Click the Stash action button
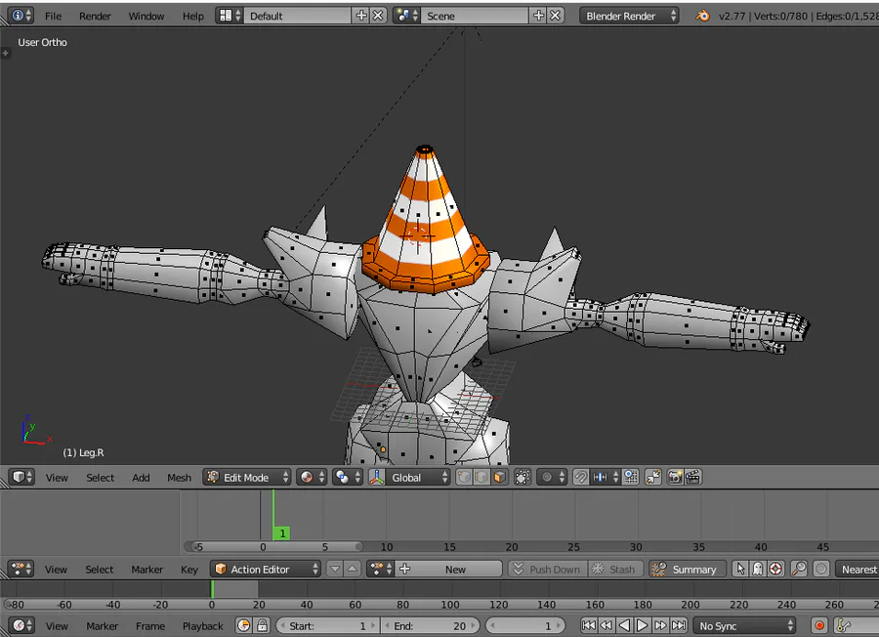Screen dimensions: 879x637 (x=615, y=570)
